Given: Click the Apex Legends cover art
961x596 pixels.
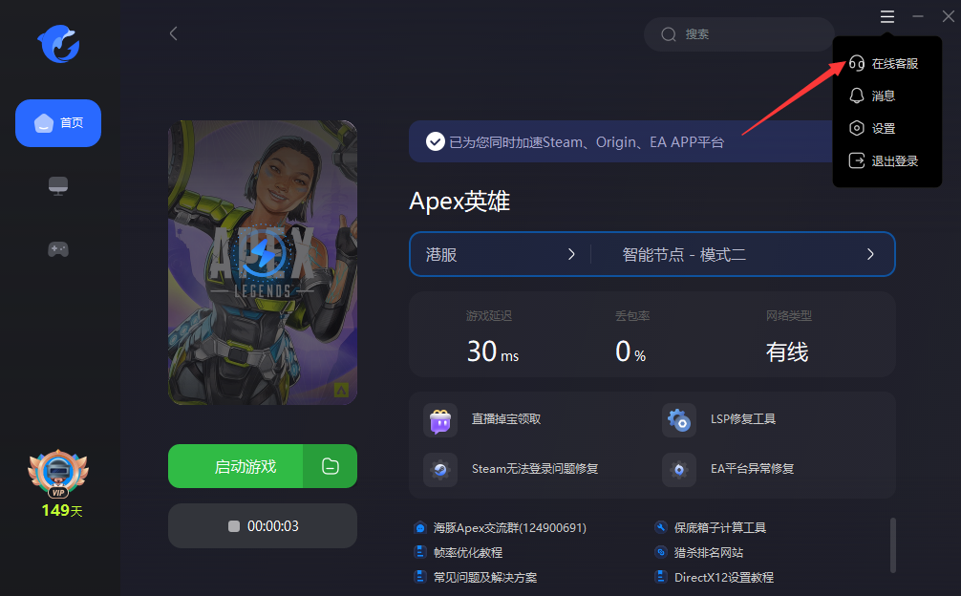Looking at the screenshot, I should click(x=263, y=262).
